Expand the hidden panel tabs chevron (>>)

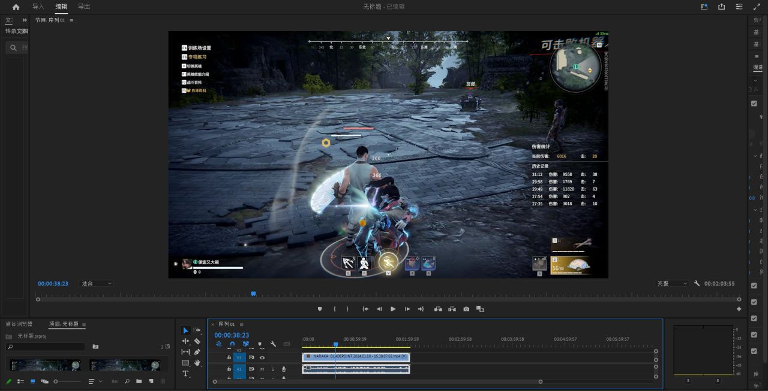[x=25, y=20]
